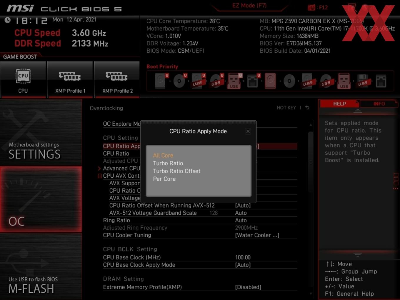This screenshot has width=400, height=300.
Task: Select the legacy CD/DVD boot icon without U badge
Action: (289, 81)
